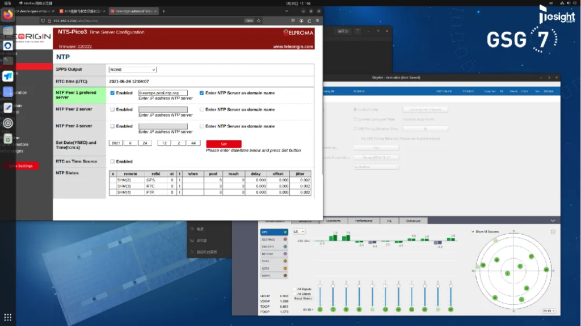Viewport: 581px width, 326px height.
Task: Select the BEIDOU constellation button
Action: [x=274, y=254]
